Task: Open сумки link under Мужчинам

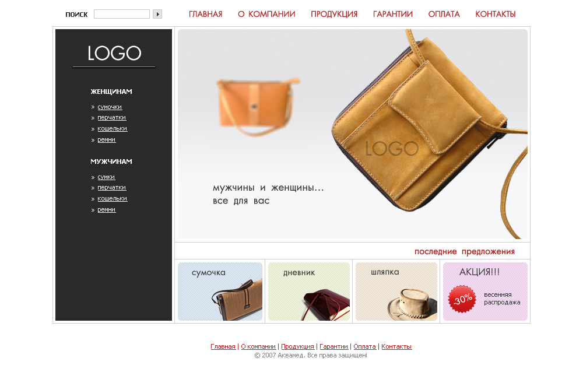Action: tap(106, 177)
